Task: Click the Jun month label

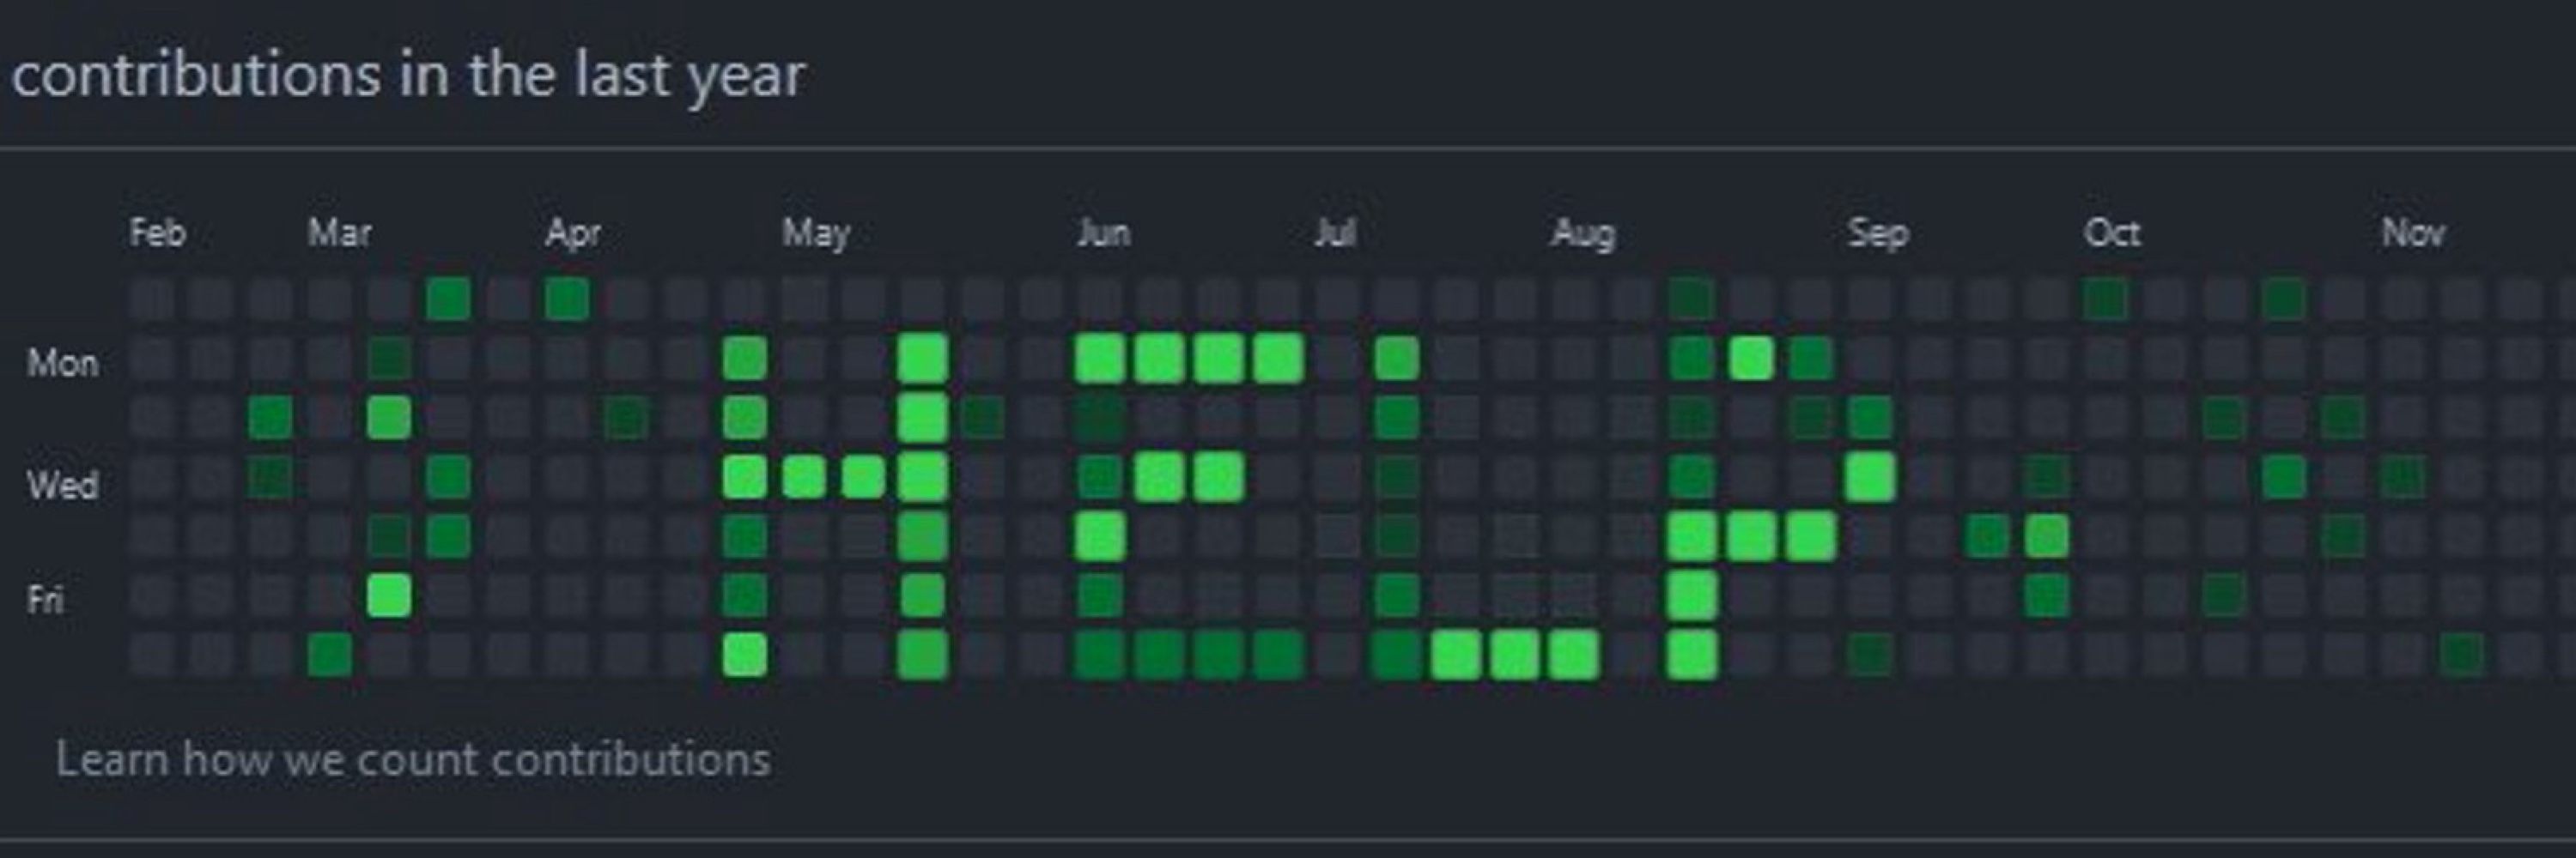Action: tap(1104, 233)
